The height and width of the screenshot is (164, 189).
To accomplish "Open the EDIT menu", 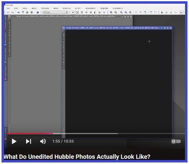I will click(16, 8).
